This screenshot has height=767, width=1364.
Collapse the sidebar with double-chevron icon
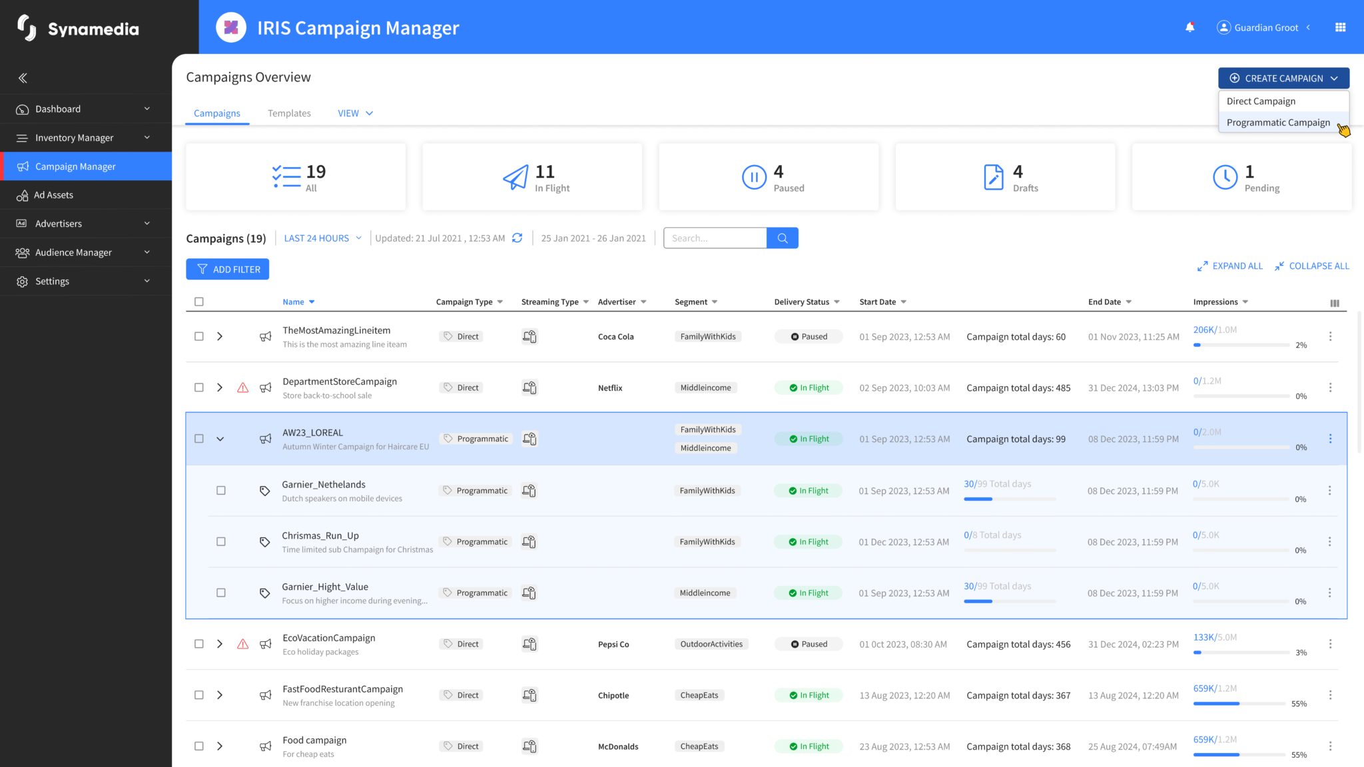23,78
